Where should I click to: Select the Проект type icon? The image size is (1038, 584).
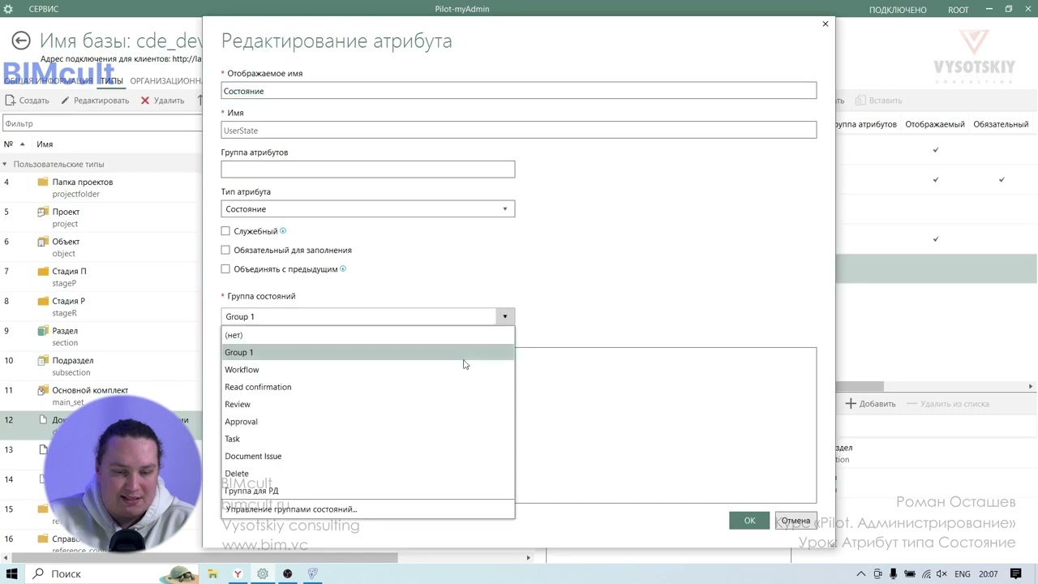pyautogui.click(x=43, y=212)
